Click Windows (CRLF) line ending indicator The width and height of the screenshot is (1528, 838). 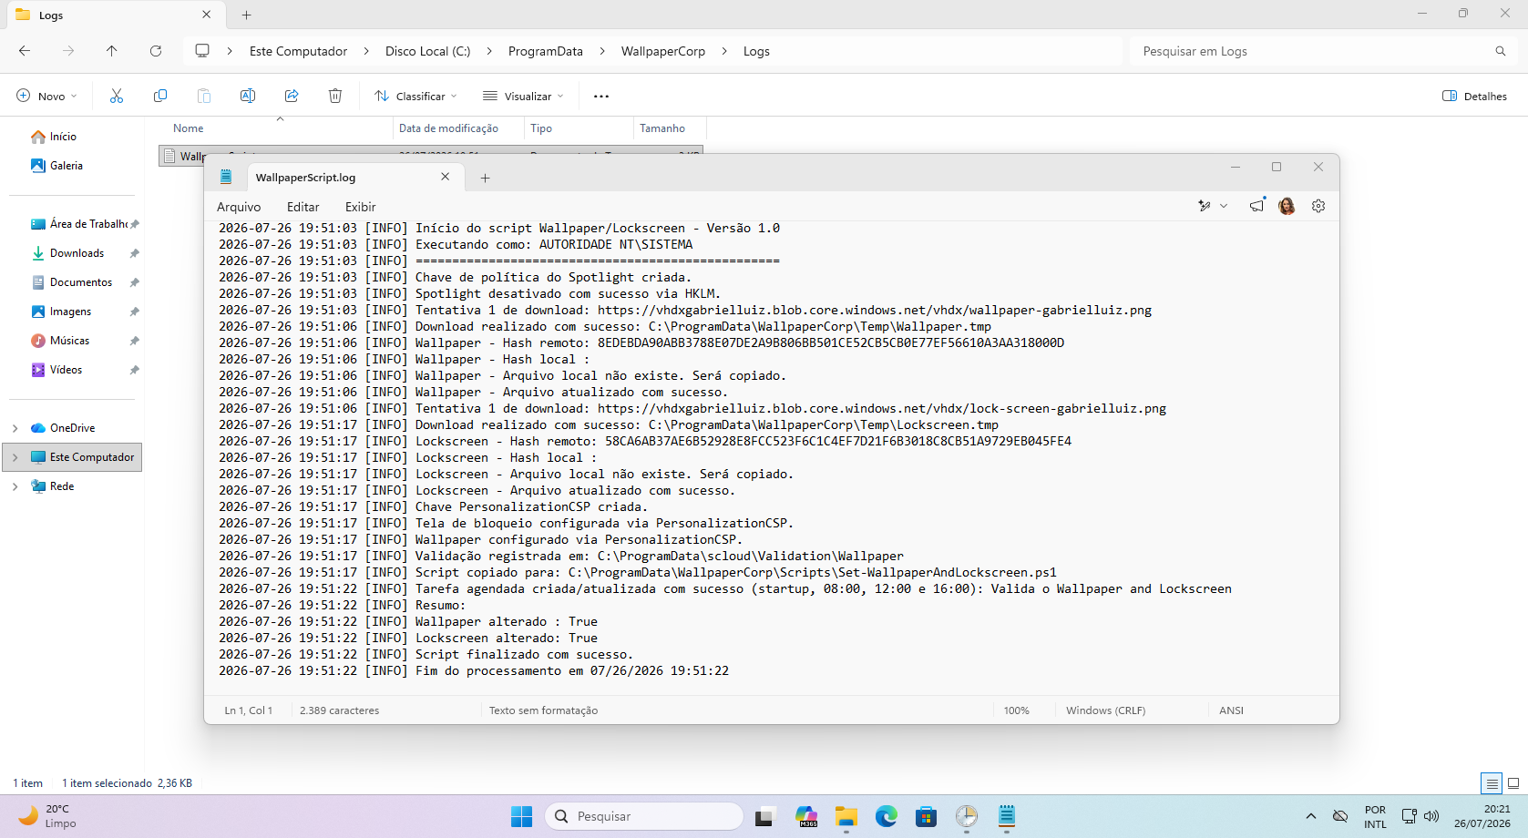tap(1105, 710)
